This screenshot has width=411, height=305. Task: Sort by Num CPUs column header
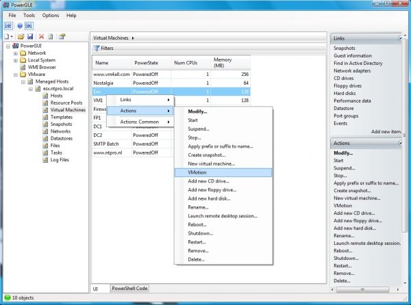click(x=191, y=63)
